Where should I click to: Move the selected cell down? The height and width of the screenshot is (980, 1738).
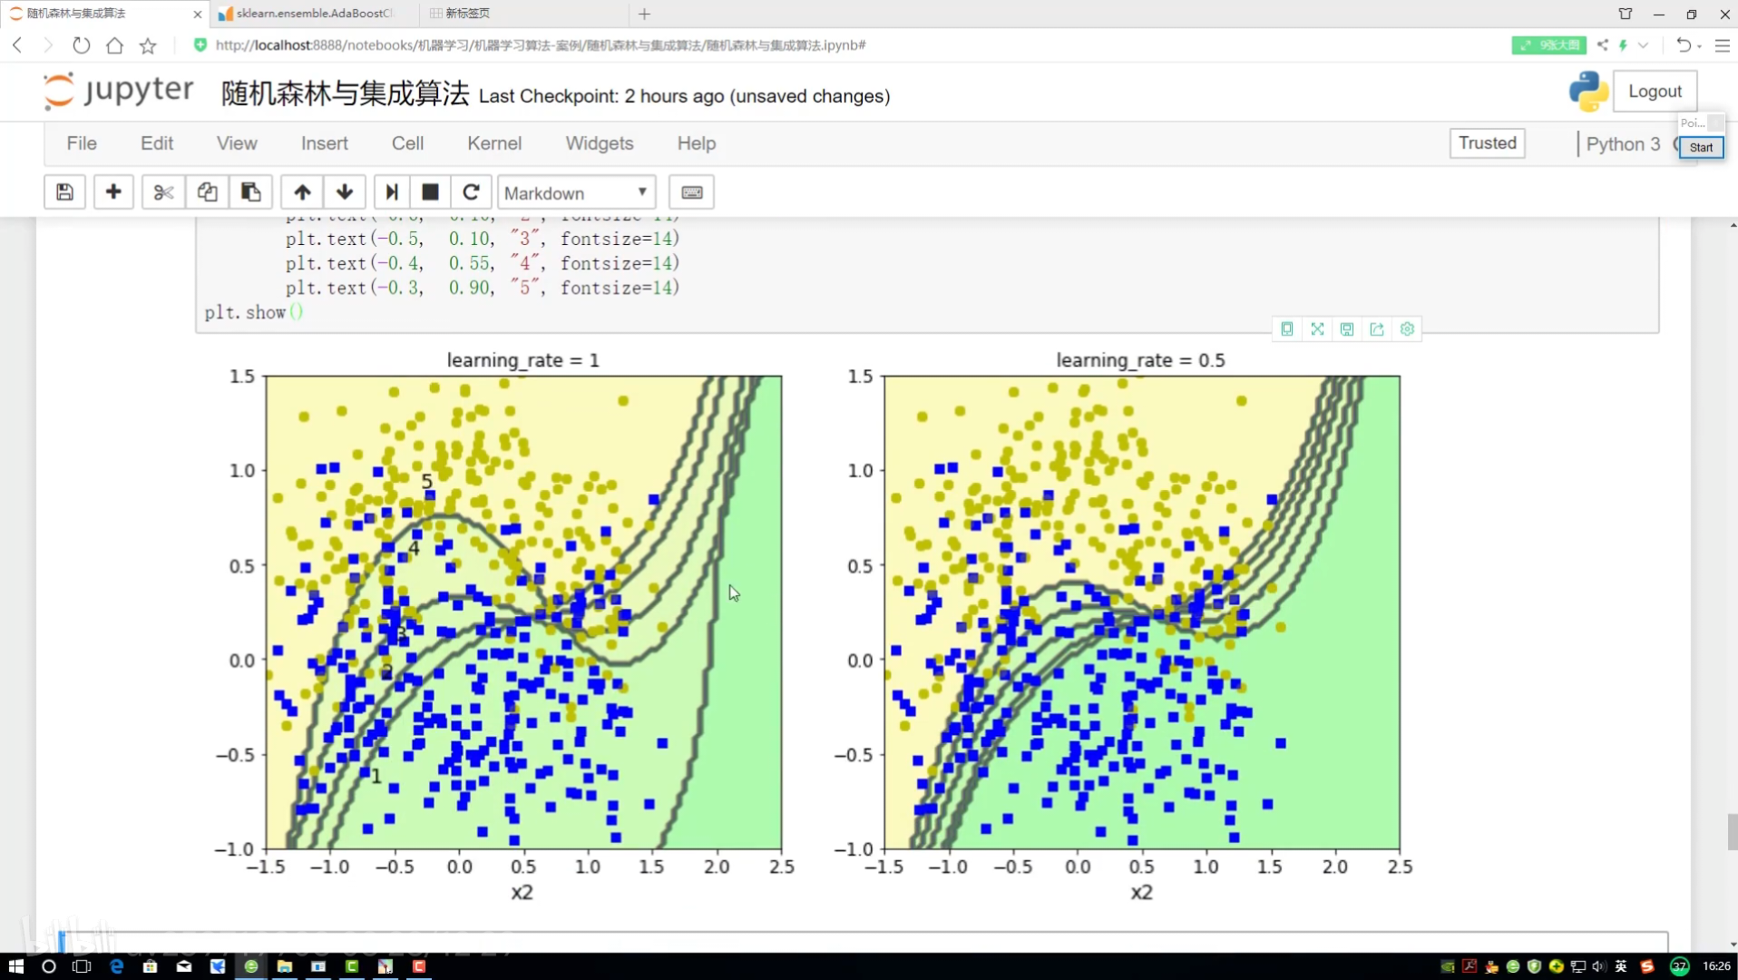click(345, 192)
